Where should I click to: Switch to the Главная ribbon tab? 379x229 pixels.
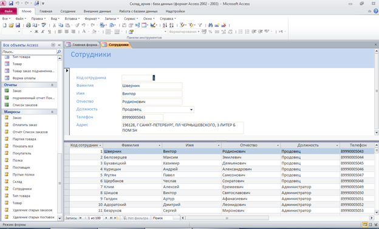click(46, 11)
